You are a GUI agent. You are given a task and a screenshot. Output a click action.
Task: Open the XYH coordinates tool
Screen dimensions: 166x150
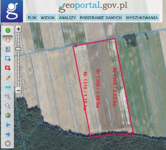coord(8,87)
